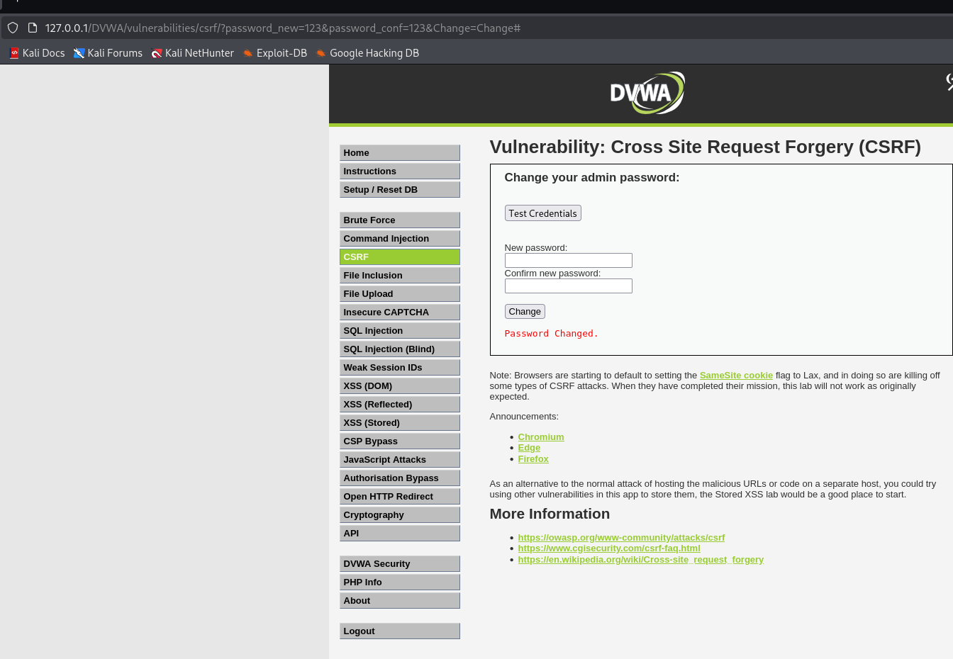Open the Exploit-DB bookmark
953x659 pixels.
(274, 53)
